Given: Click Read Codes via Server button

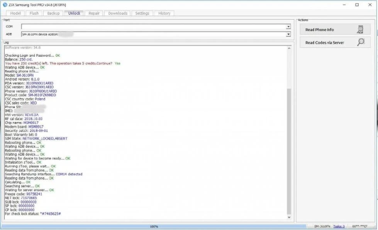Looking at the screenshot, I should 335,42.
